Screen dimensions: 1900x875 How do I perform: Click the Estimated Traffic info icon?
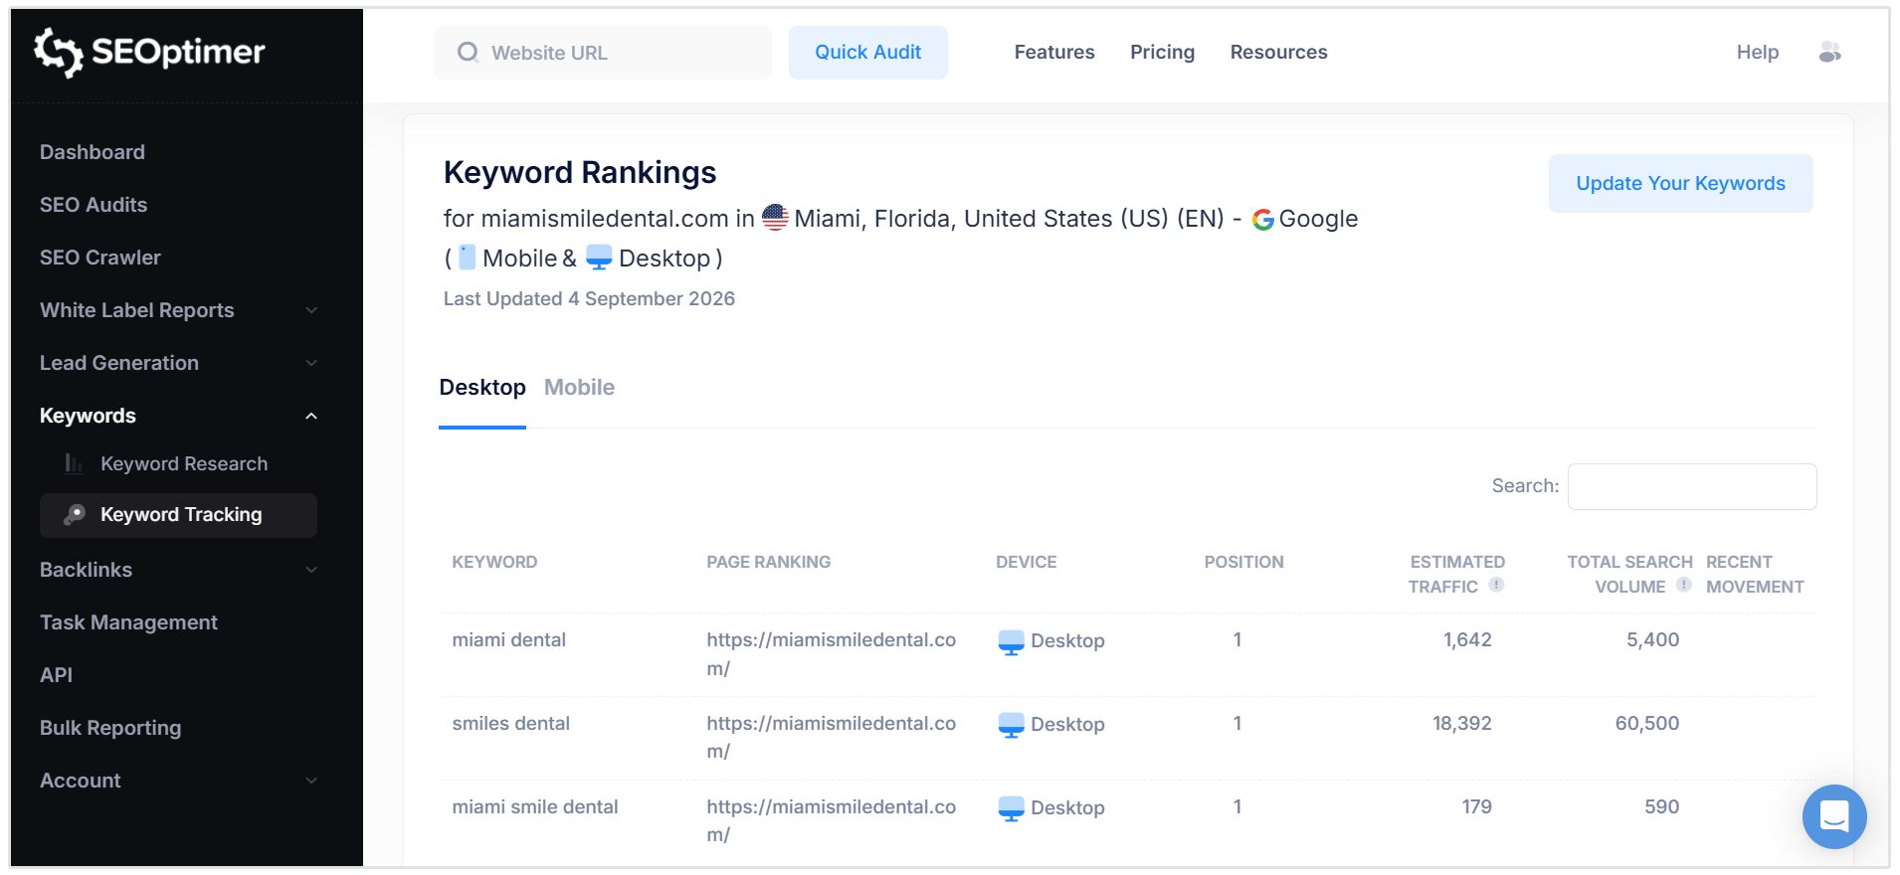tap(1496, 585)
